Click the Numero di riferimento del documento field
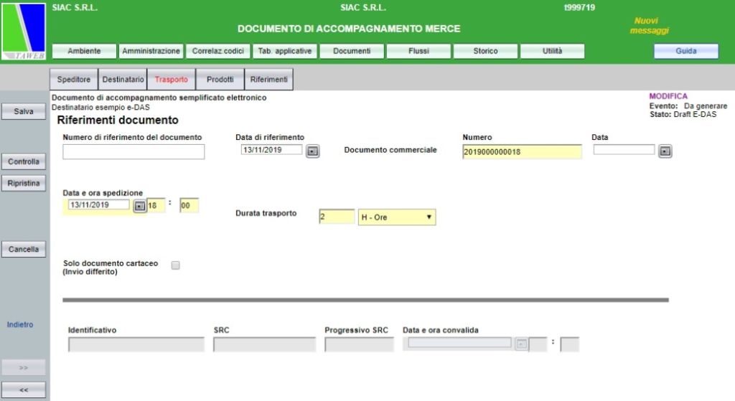 click(x=134, y=151)
